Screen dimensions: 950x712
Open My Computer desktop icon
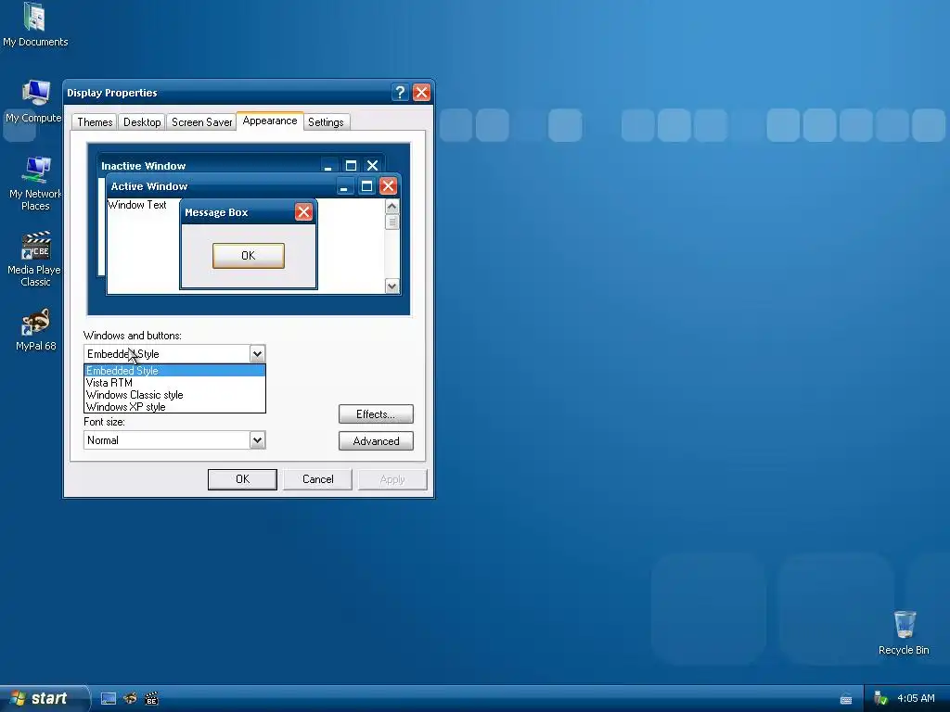(34, 100)
